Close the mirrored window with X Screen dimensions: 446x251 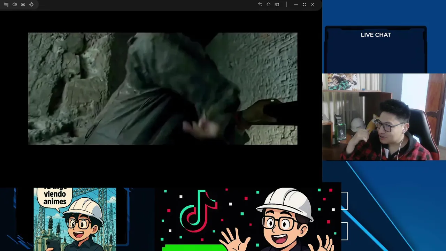[x=313, y=5]
